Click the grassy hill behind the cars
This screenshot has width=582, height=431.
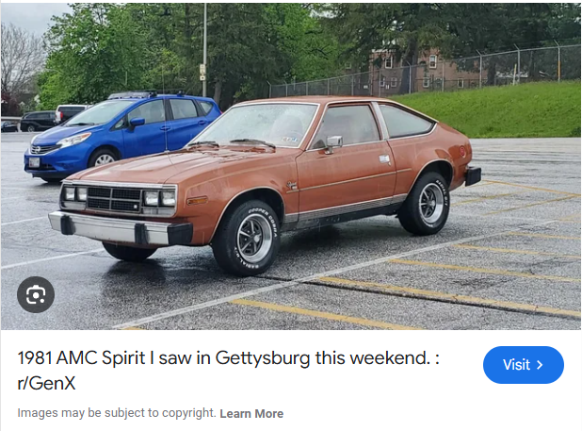pyautogui.click(x=493, y=109)
